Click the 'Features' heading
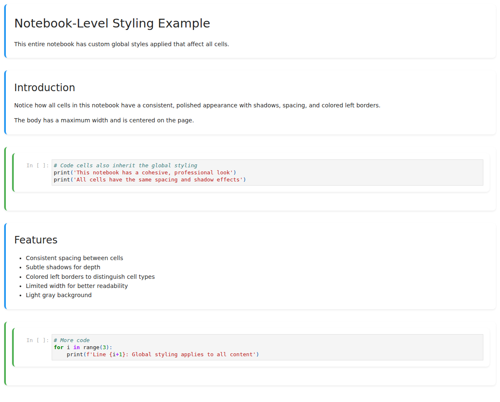This screenshot has height=402, width=500. coord(35,240)
